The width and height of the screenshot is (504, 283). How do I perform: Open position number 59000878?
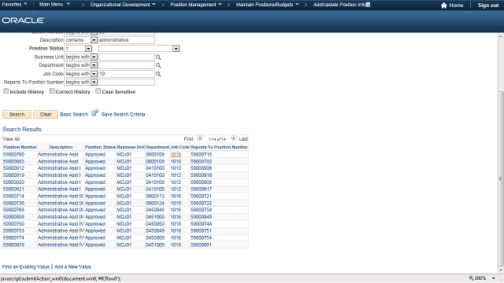[x=14, y=244]
